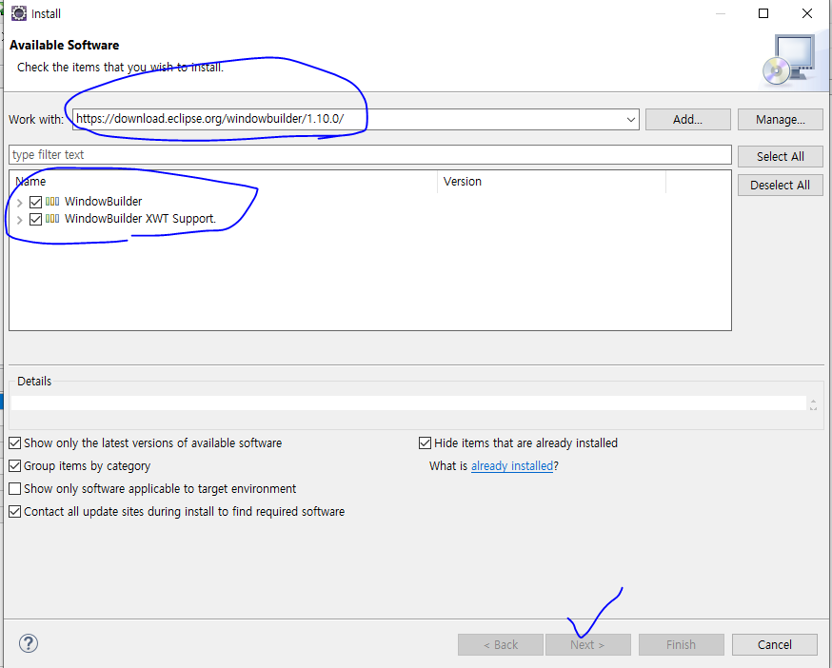Click the Version column header
This screenshot has height=668, width=832.
pos(552,182)
